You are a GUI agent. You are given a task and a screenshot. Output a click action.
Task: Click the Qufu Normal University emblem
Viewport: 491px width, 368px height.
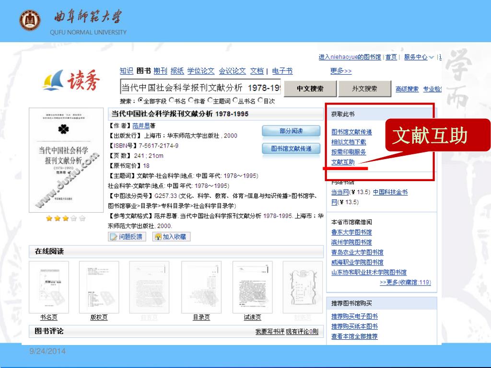(30, 20)
